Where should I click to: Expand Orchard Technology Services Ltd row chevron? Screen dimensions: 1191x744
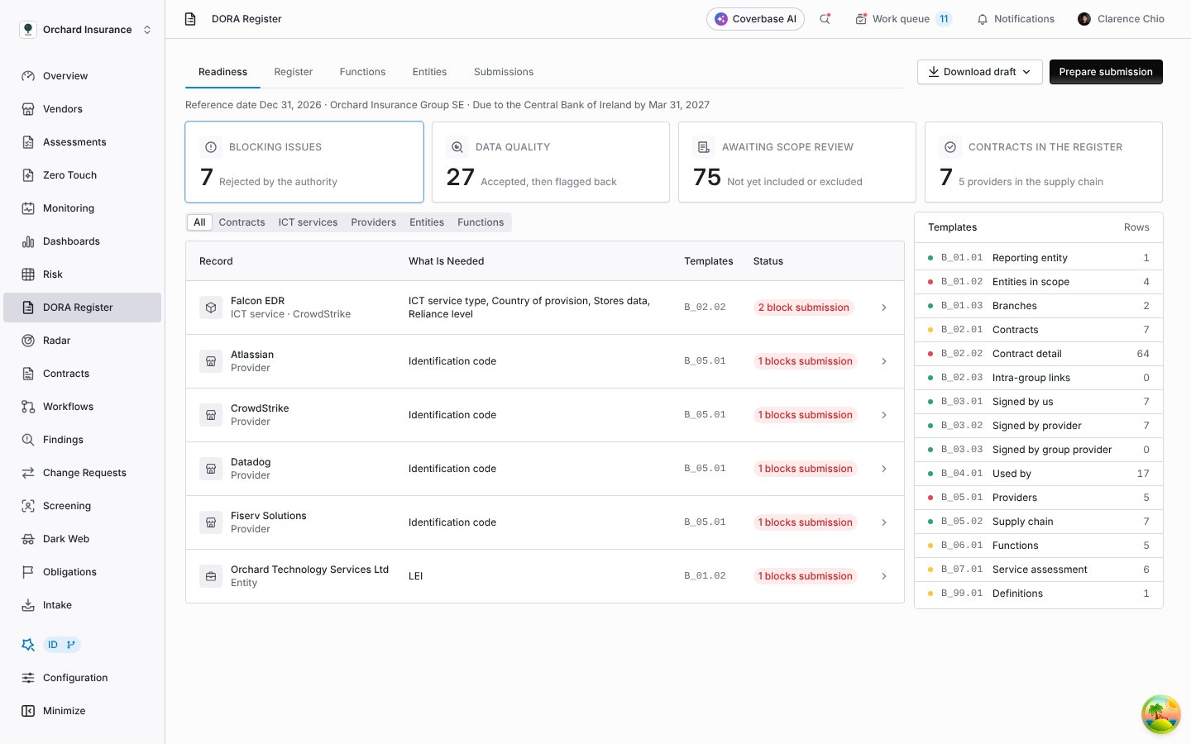[884, 576]
